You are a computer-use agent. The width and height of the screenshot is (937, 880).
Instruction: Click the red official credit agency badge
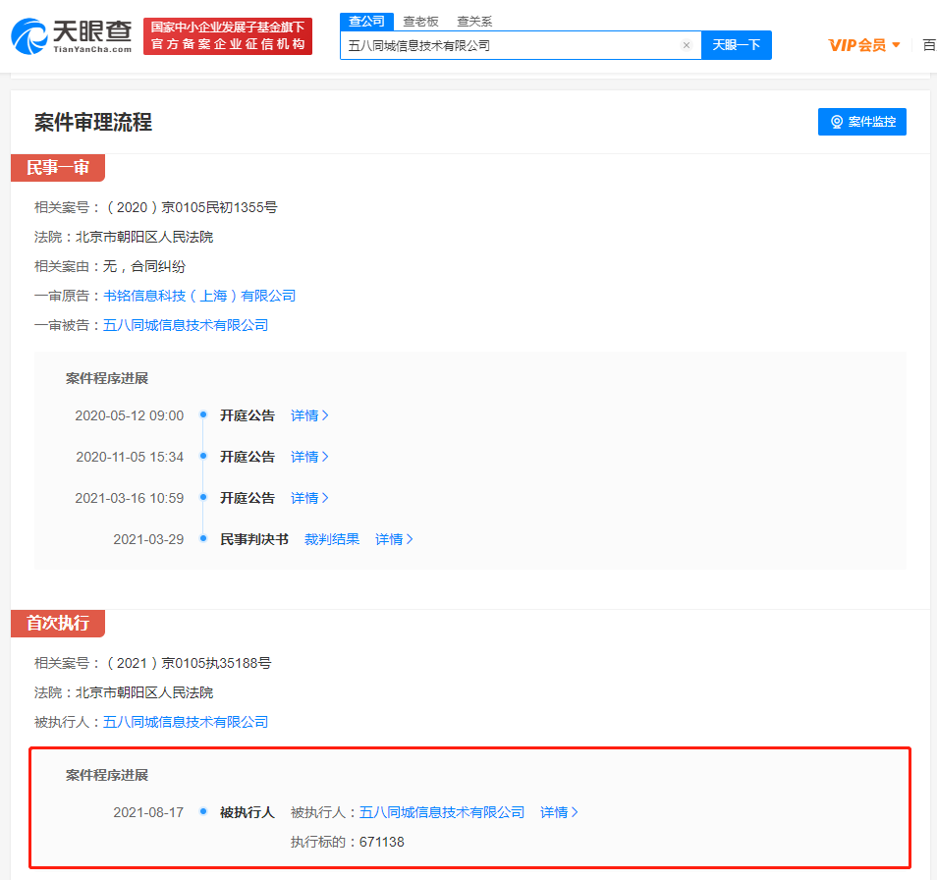point(228,36)
